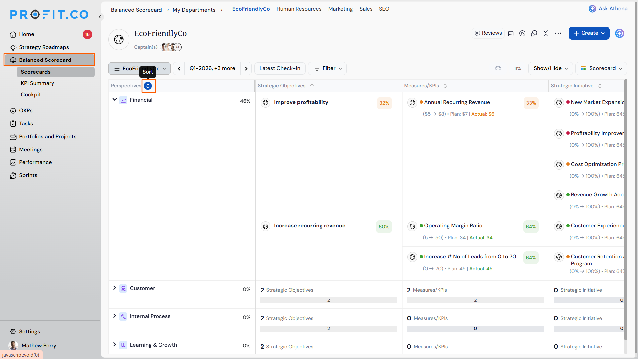Click the Home notification badge showing 16
The height and width of the screenshot is (359, 638).
pyautogui.click(x=87, y=34)
